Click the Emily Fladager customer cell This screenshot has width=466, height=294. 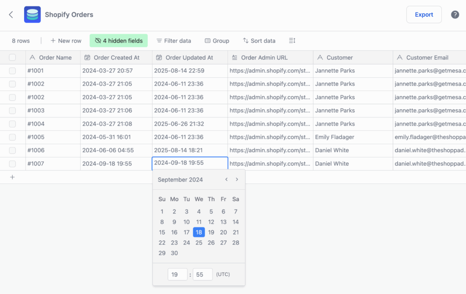pos(353,137)
